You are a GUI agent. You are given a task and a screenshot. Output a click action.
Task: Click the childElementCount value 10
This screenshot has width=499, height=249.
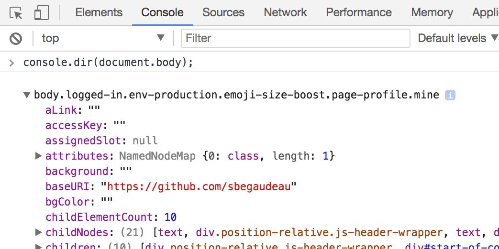click(x=170, y=217)
